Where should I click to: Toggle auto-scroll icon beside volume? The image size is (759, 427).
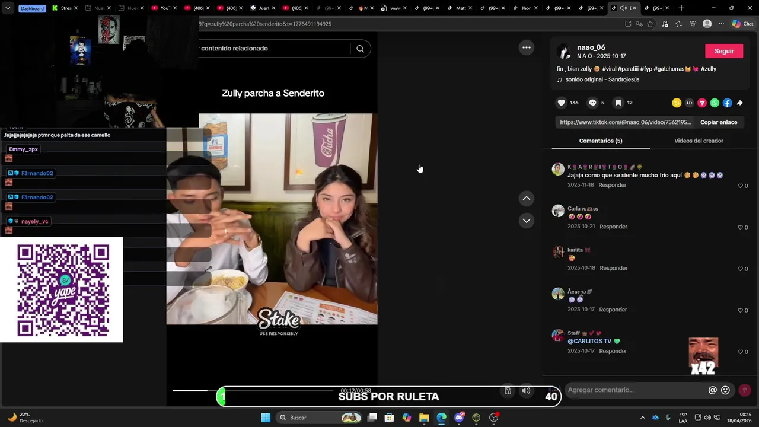(508, 391)
